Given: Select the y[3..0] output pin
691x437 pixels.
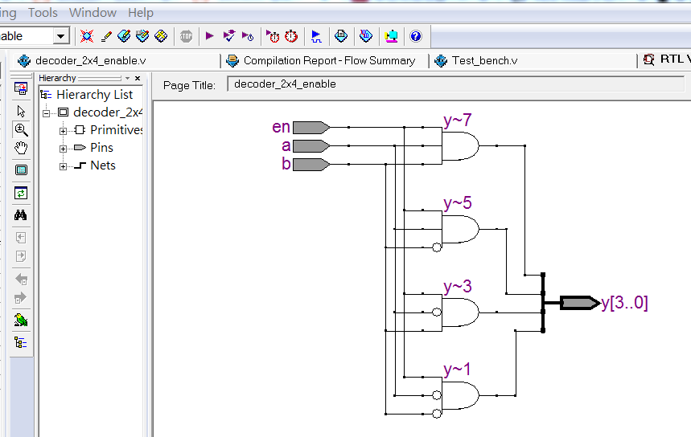Looking at the screenshot, I should click(580, 303).
